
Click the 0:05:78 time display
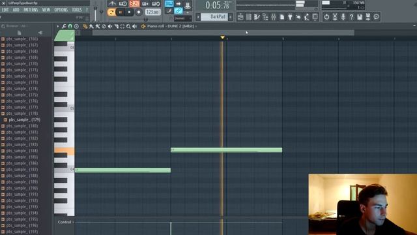tap(217, 5)
